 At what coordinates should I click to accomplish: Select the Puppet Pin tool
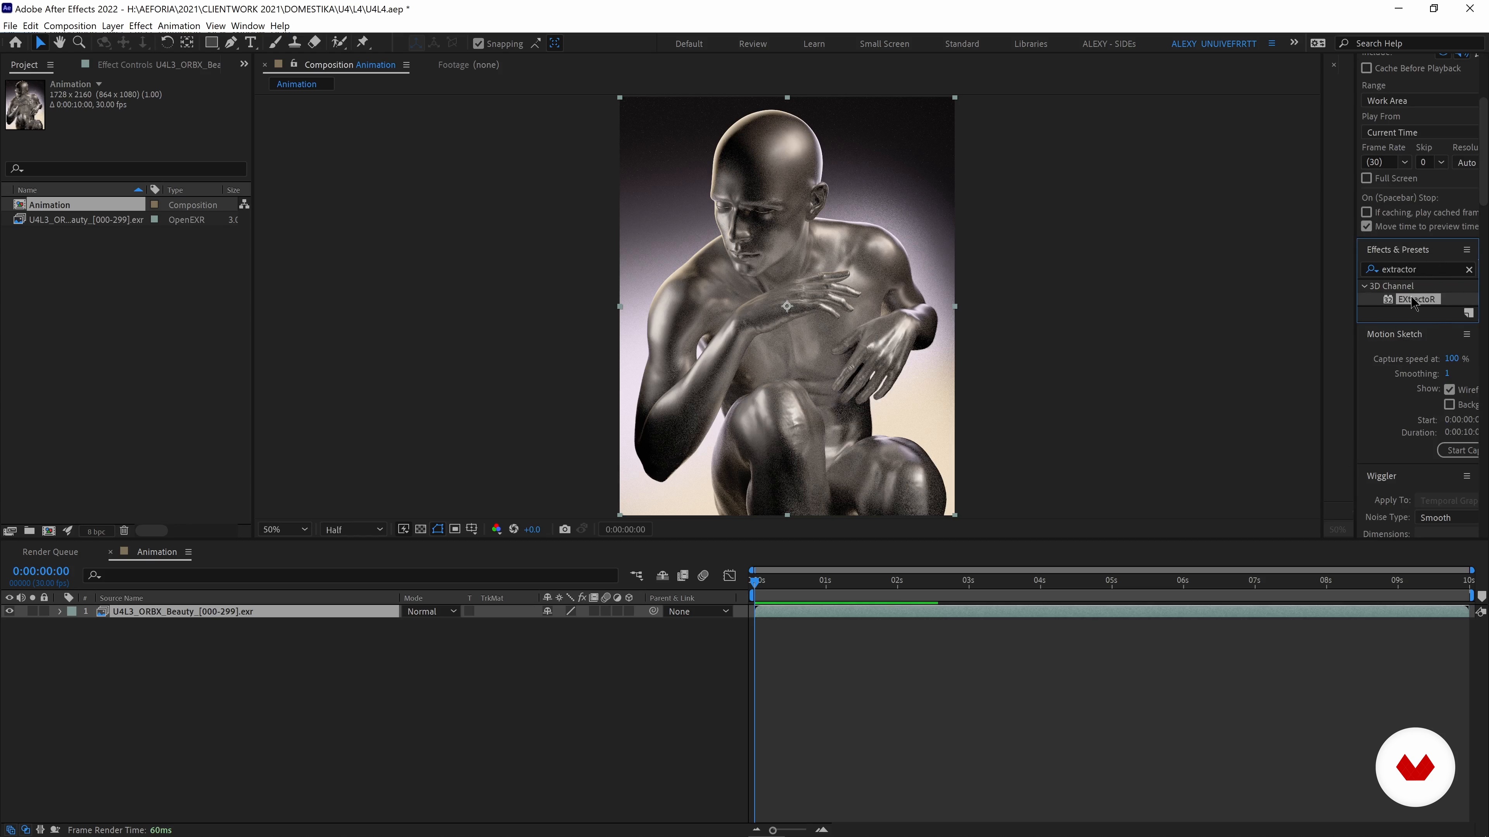[363, 43]
